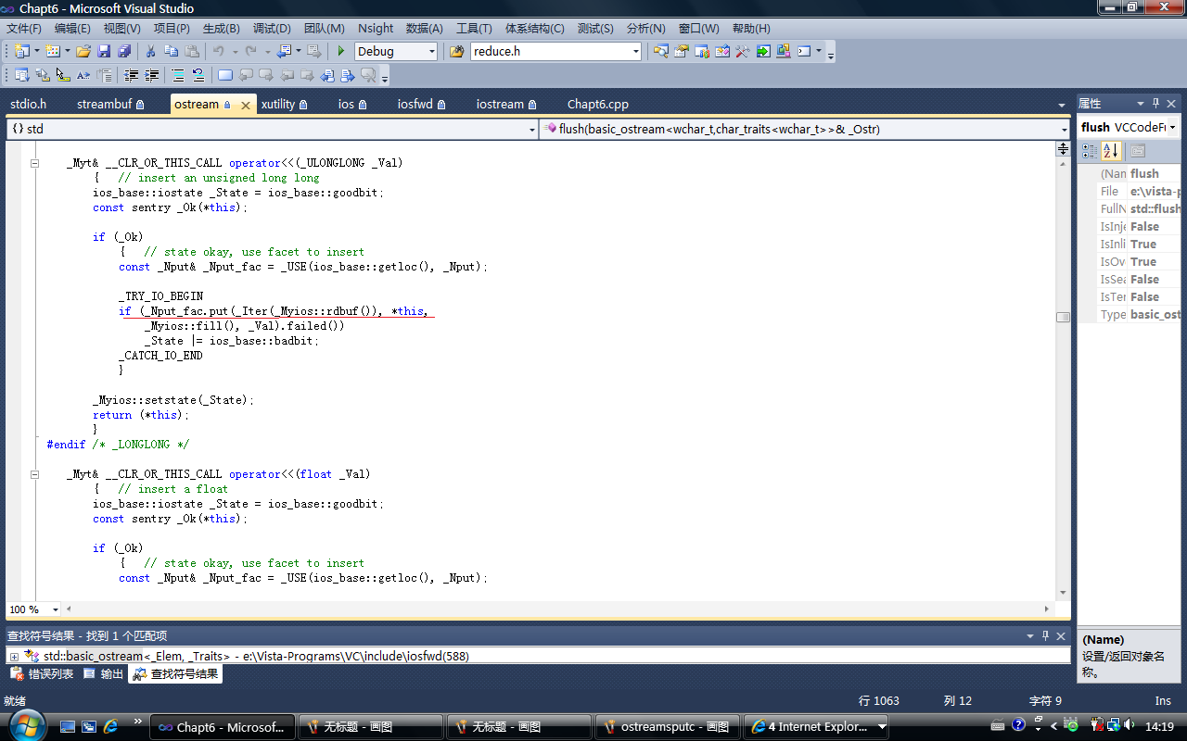Screen dimensions: 1187x741
Task: Click the Paste clipboard icon
Action: tap(192, 51)
